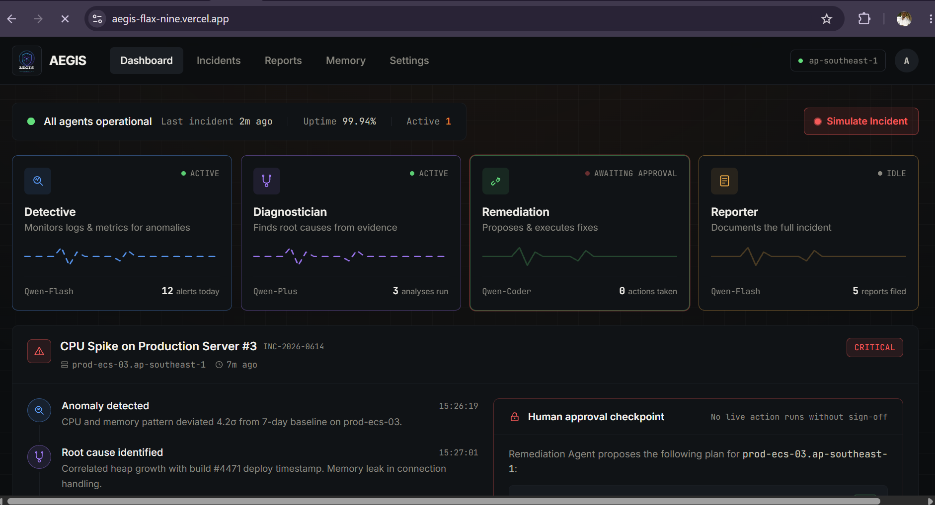Switch to the Dashboard tab

[x=147, y=61]
